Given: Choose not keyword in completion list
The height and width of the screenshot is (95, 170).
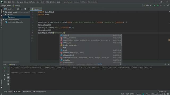Looking at the screenshot, I should (90, 48).
